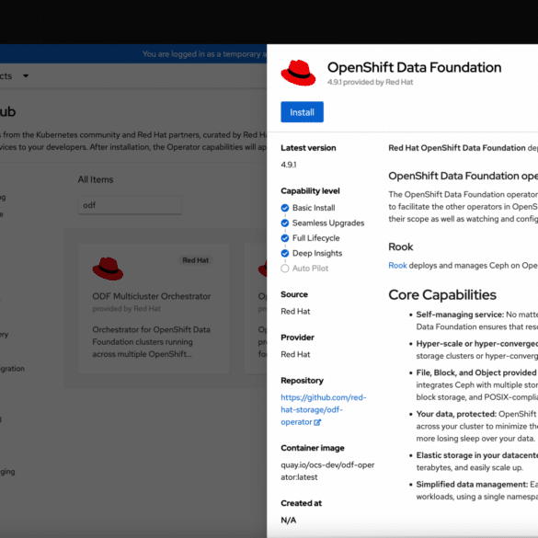This screenshot has width=538, height=538.
Task: Expand the projects dropdown caret
Action: [26, 75]
